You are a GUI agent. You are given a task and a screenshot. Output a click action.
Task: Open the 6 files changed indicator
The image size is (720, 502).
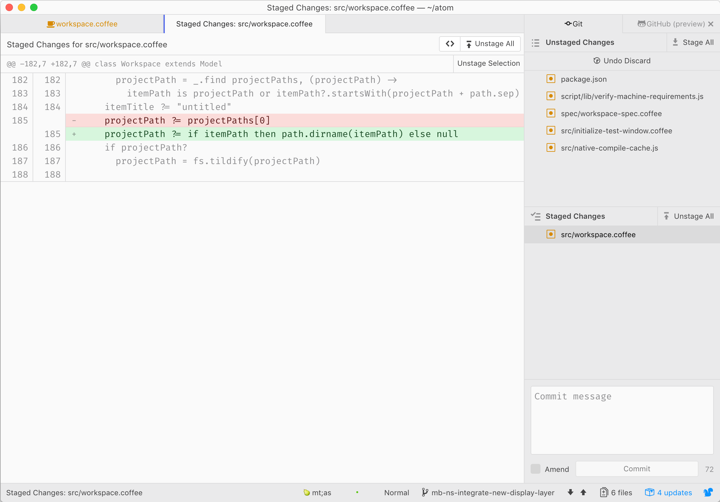point(615,492)
